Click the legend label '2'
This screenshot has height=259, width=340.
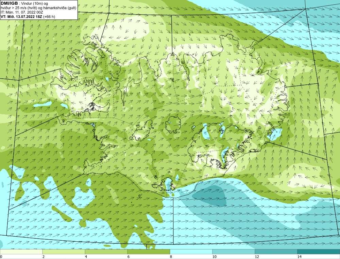[x=44, y=257]
